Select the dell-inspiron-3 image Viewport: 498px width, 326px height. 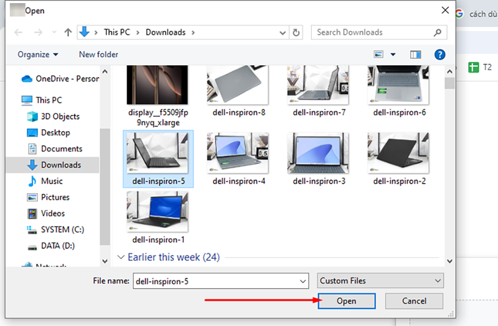tap(318, 153)
